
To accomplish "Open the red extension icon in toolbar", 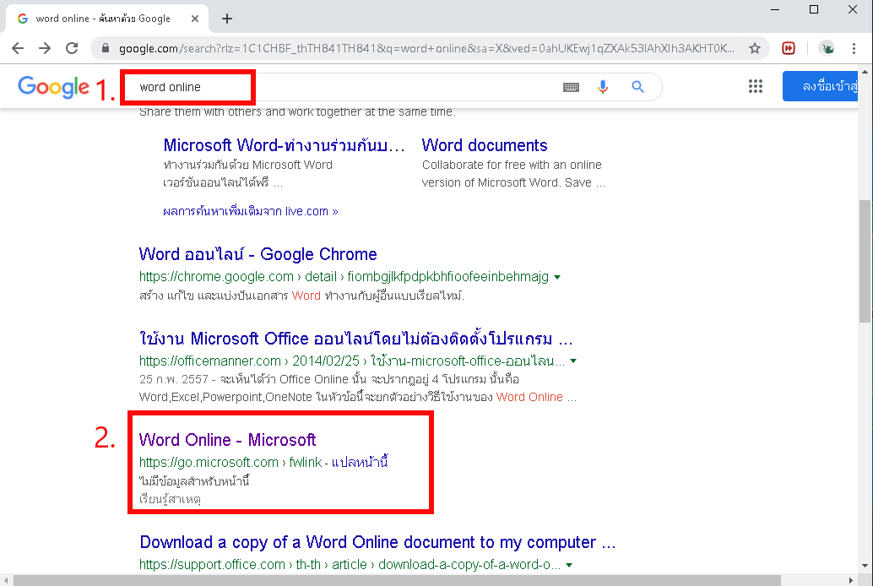I will coord(789,48).
